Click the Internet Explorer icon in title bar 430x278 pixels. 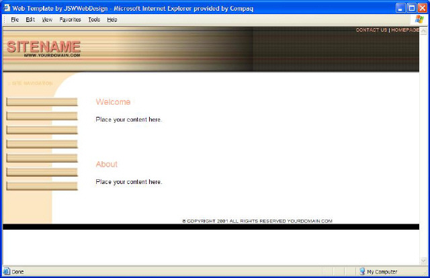[x=7, y=7]
